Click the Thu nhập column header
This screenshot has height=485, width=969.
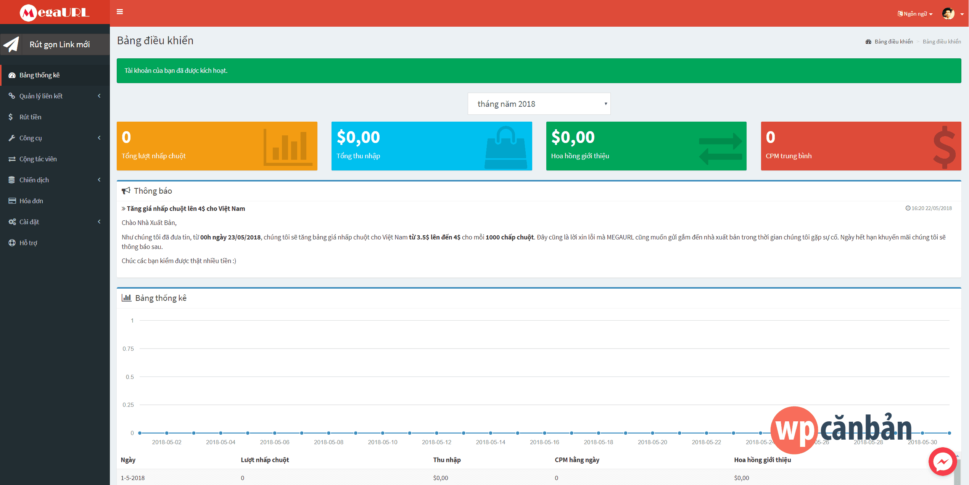(x=447, y=460)
